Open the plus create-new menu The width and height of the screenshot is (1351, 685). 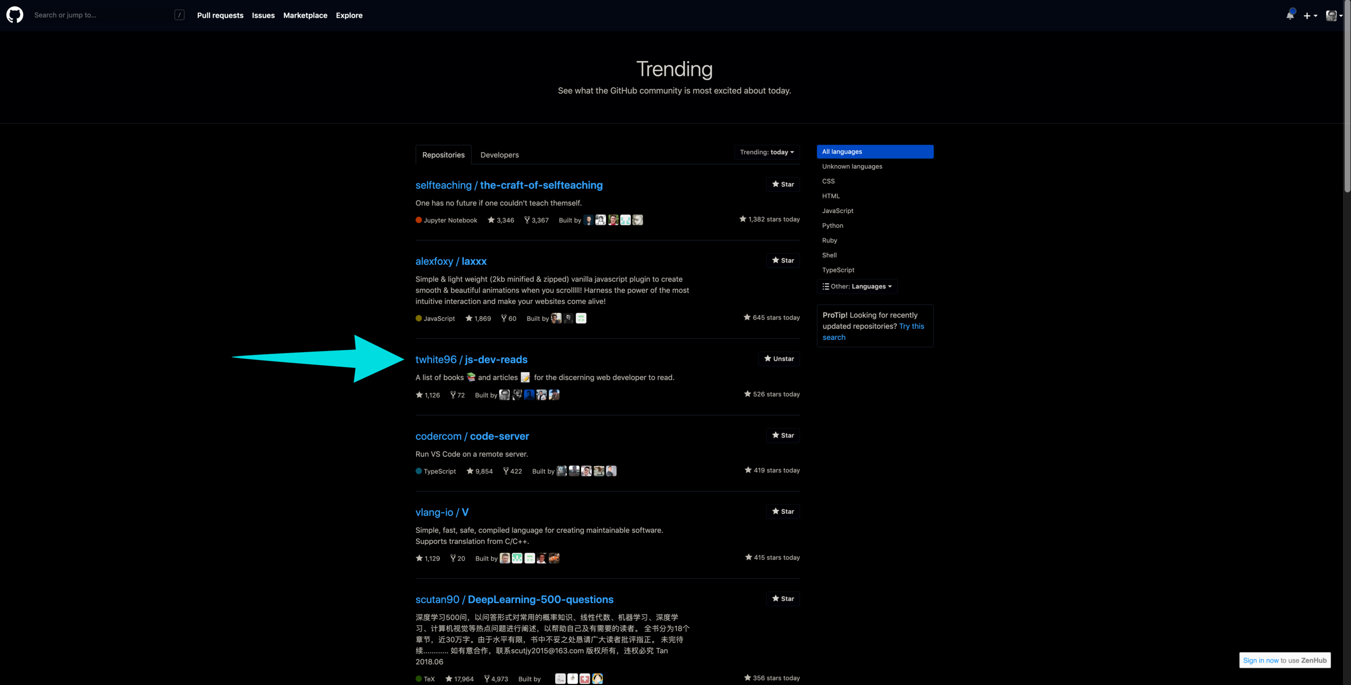[x=1309, y=16]
